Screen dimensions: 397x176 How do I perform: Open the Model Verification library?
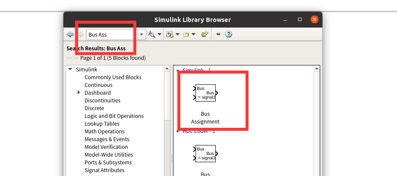[106, 147]
